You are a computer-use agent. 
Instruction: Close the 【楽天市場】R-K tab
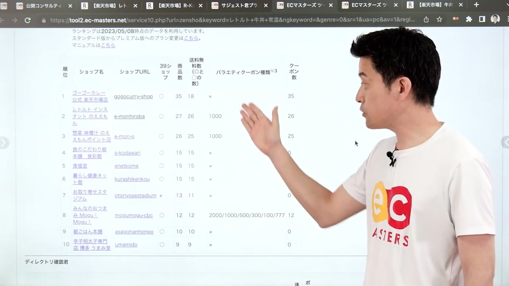coord(201,5)
